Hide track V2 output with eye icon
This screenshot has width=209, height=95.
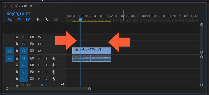pyautogui.click(x=39, y=44)
